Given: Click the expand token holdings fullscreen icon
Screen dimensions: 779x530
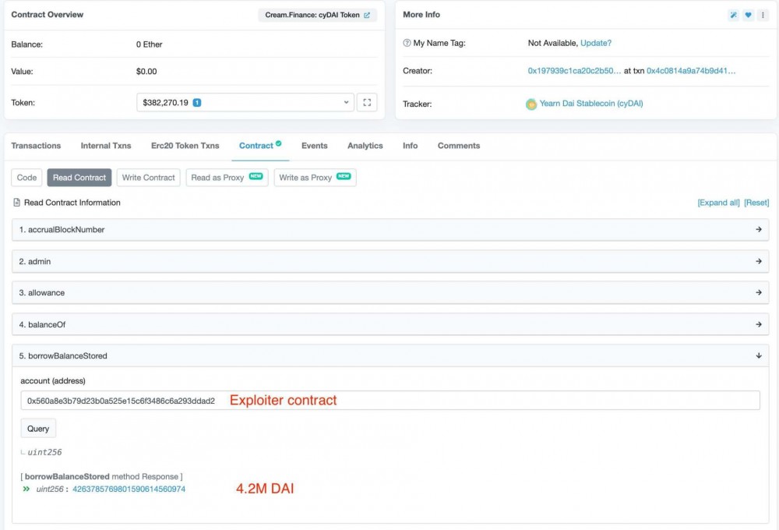Looking at the screenshot, I should pos(367,102).
